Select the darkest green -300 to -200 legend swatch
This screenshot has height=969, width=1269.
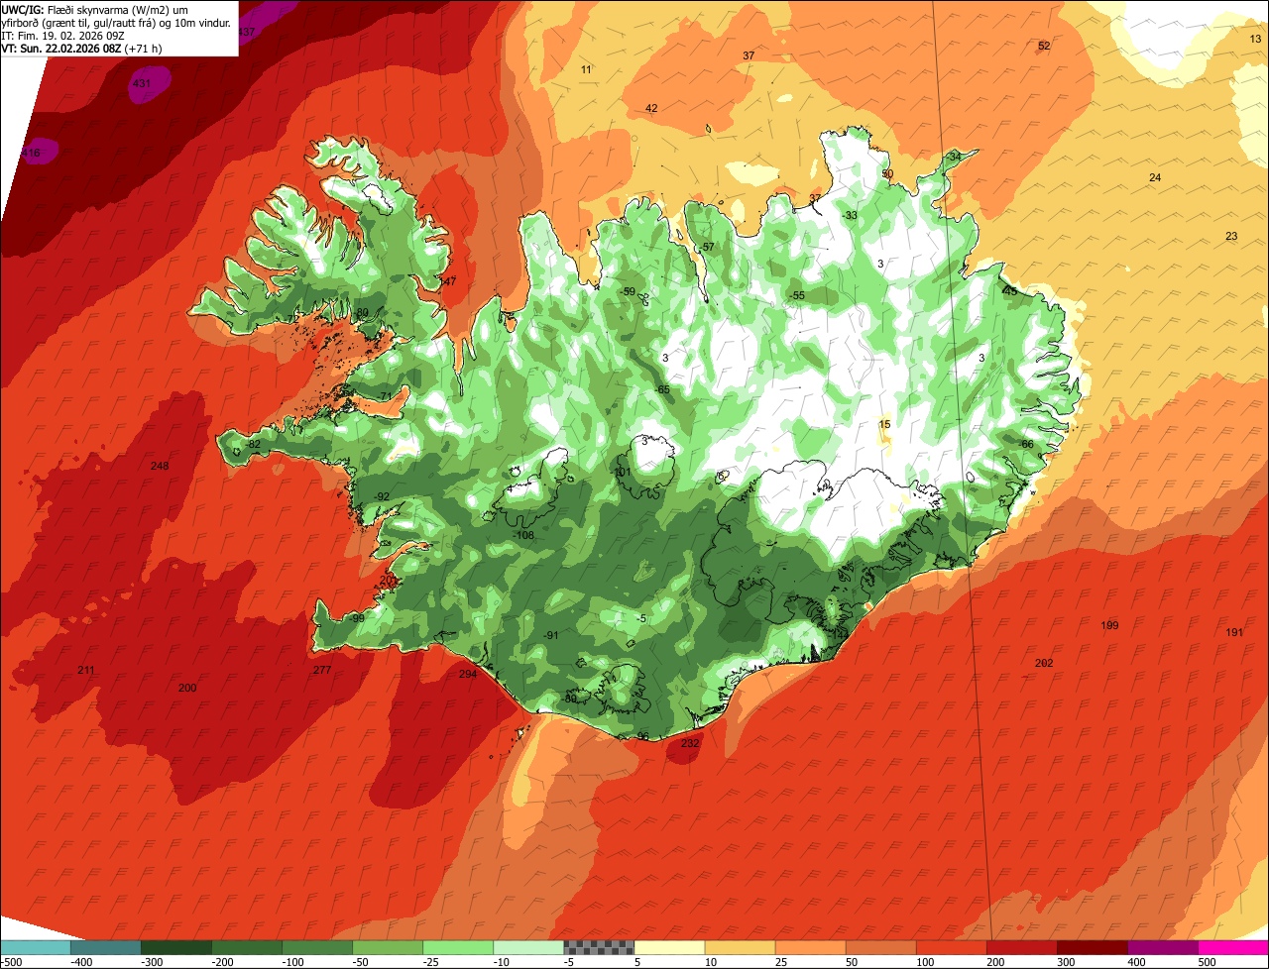[x=176, y=947]
